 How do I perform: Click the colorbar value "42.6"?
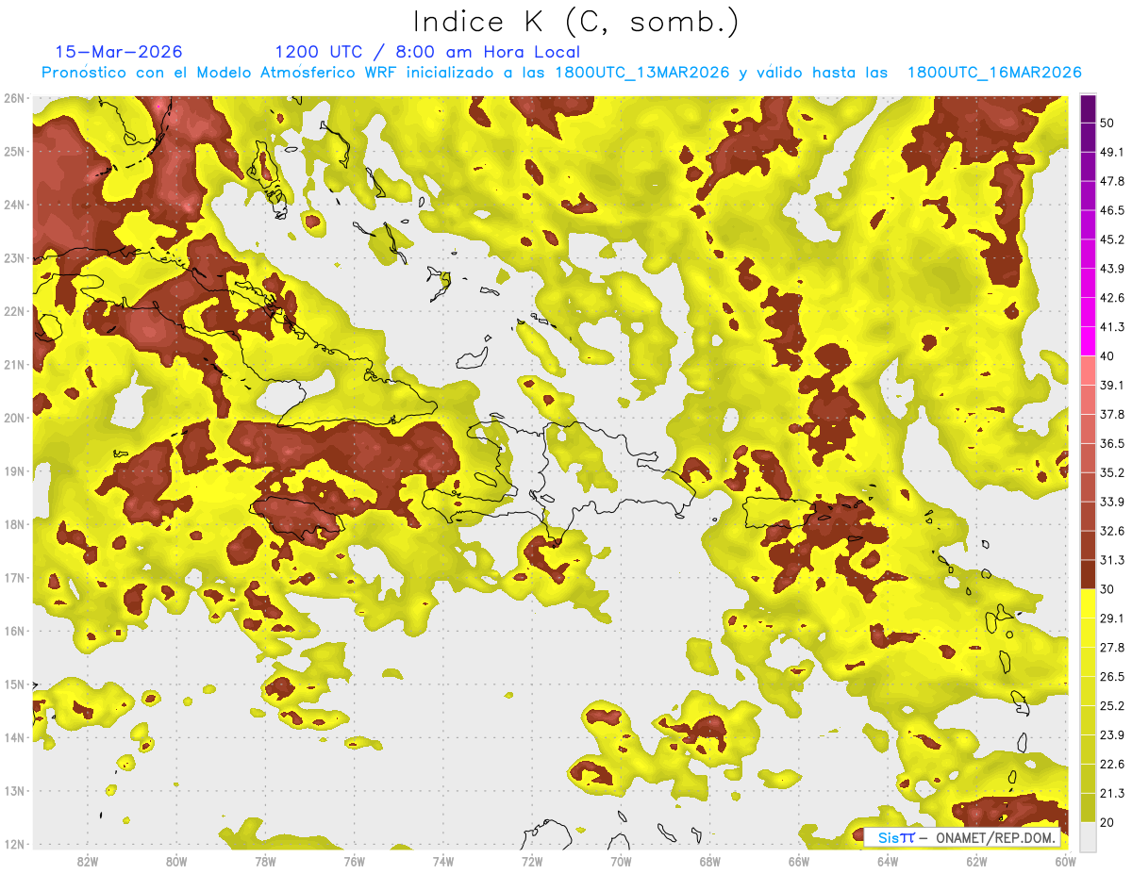coord(1111,298)
